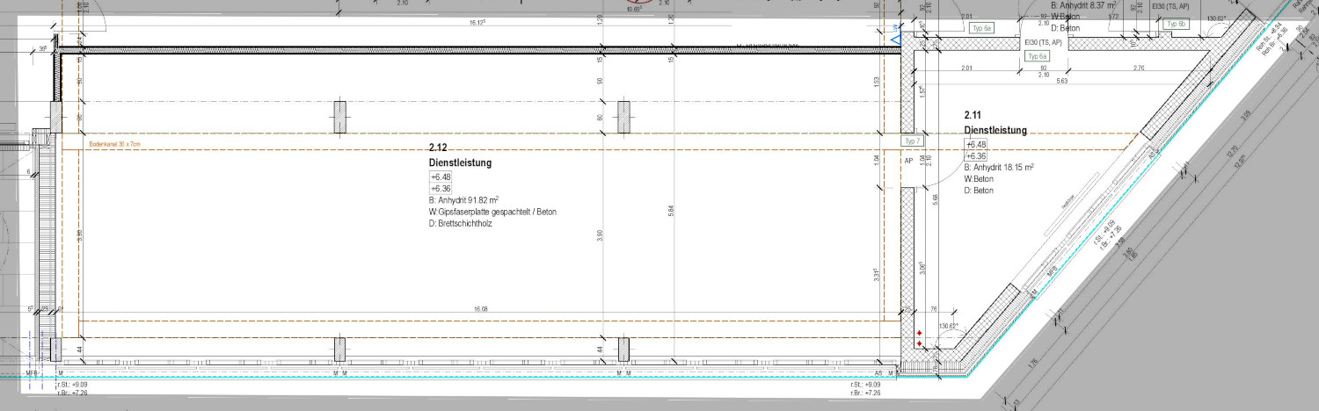Select the Anhydrit 91.82 m² floor area text
The image size is (1319, 411).
tap(463, 199)
